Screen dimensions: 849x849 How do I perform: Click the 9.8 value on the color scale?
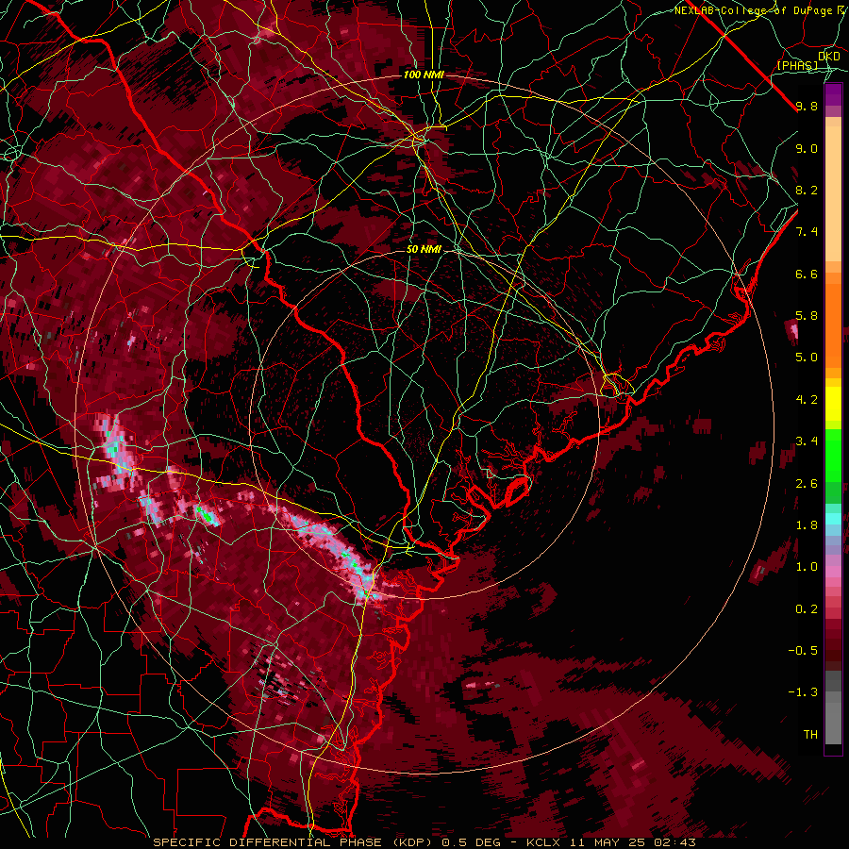[x=807, y=106]
